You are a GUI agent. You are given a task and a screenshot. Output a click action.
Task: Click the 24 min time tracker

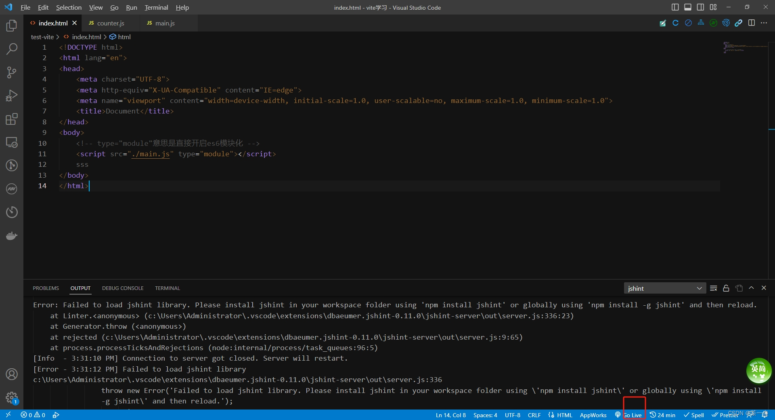pos(662,415)
